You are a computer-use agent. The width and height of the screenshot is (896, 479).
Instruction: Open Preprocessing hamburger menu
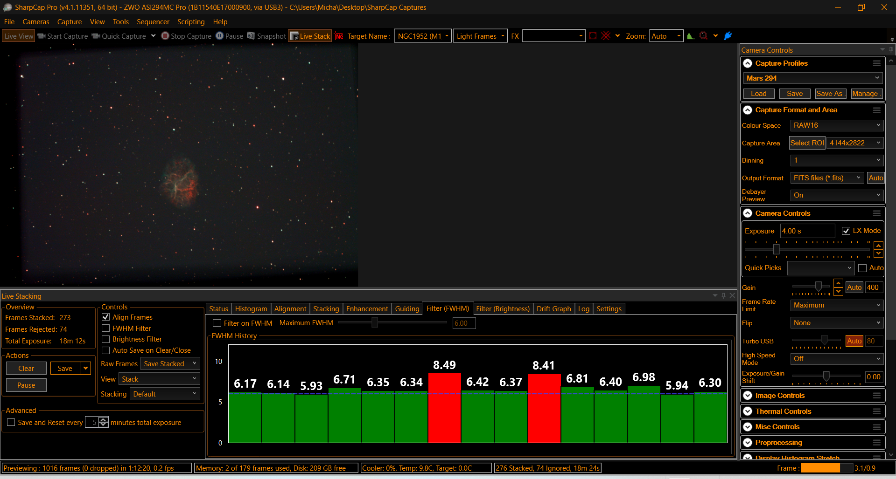click(877, 443)
